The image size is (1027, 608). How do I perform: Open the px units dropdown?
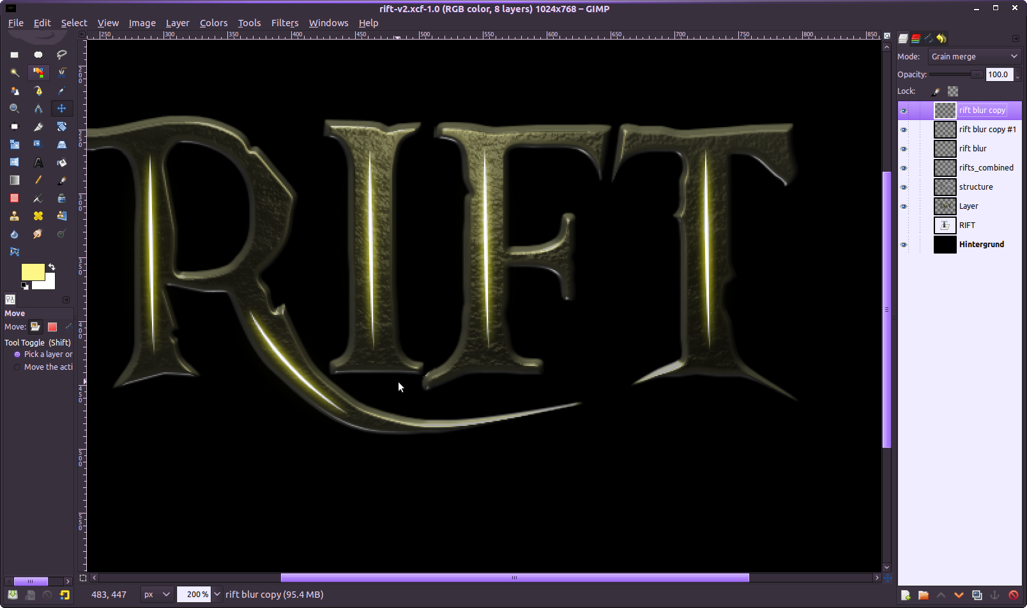coord(156,595)
